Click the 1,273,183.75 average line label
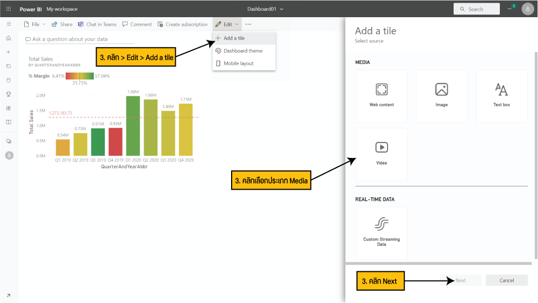This screenshot has width=538, height=303. (60, 113)
